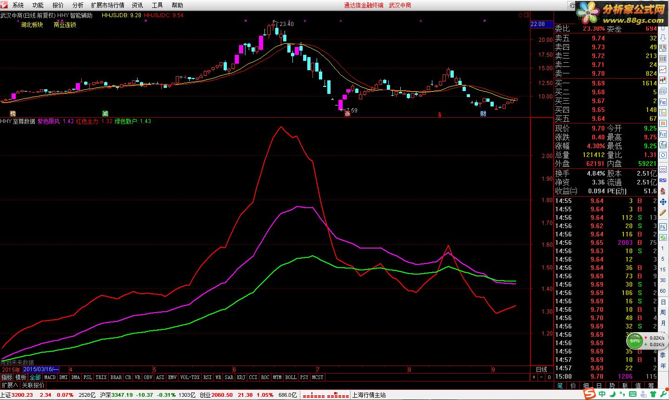
Task: Switch to the PSY indicator
Action: [304, 377]
